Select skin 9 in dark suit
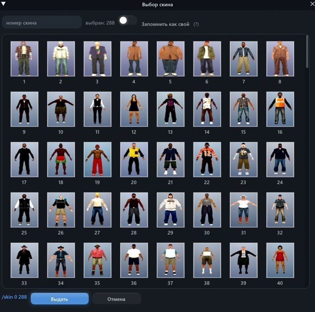This screenshot has height=312, width=315. (x=25, y=109)
